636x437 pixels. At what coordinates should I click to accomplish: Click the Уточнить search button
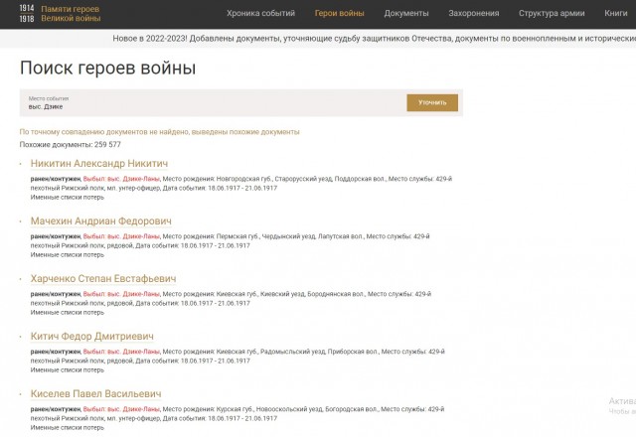click(x=432, y=102)
